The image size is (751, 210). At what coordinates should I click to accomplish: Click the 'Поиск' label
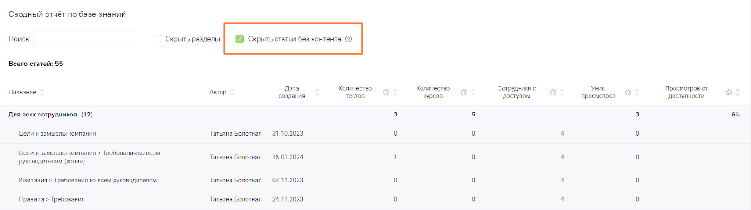click(19, 39)
